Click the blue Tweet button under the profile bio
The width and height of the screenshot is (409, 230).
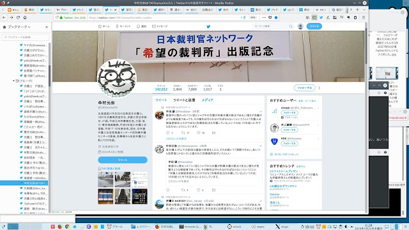click(x=123, y=160)
